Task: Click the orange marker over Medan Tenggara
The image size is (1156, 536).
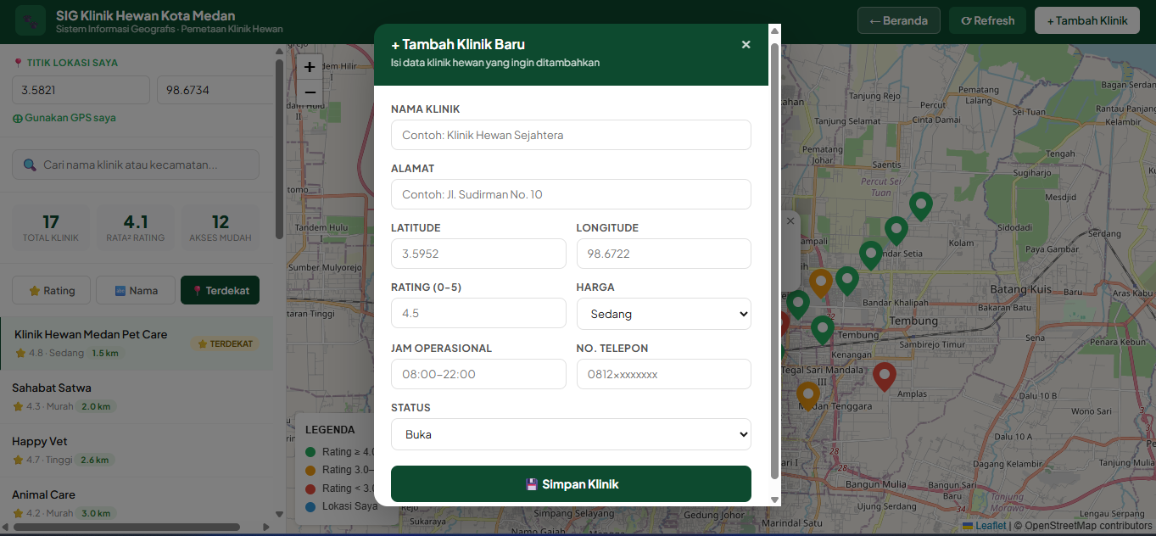Action: pyautogui.click(x=808, y=396)
